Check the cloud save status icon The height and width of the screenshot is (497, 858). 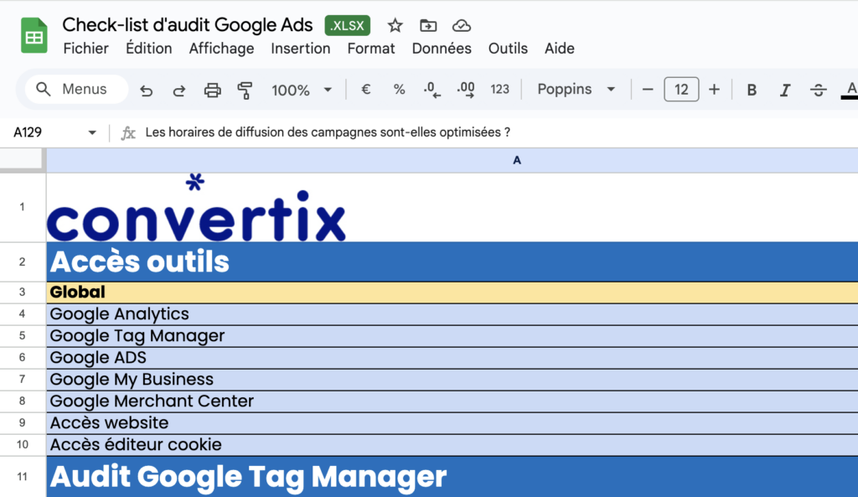[x=461, y=26]
